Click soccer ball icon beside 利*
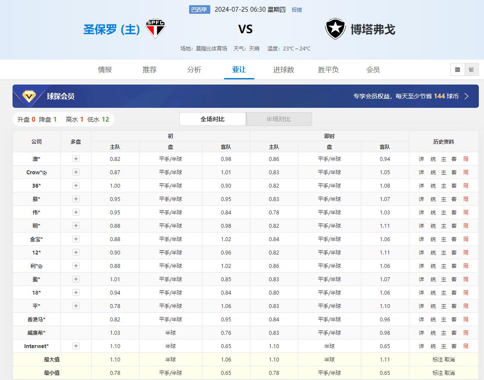The width and height of the screenshot is (484, 380). 41,266
